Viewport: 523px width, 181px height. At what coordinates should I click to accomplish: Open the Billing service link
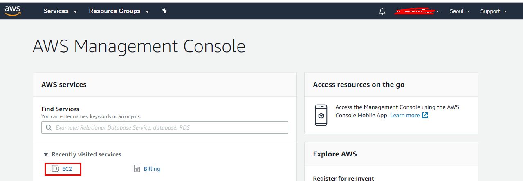click(152, 169)
